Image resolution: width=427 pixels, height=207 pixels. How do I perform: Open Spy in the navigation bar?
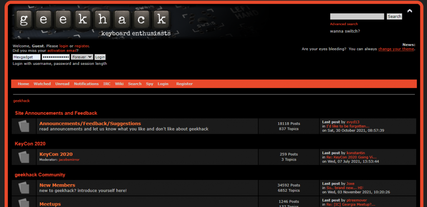click(x=150, y=84)
